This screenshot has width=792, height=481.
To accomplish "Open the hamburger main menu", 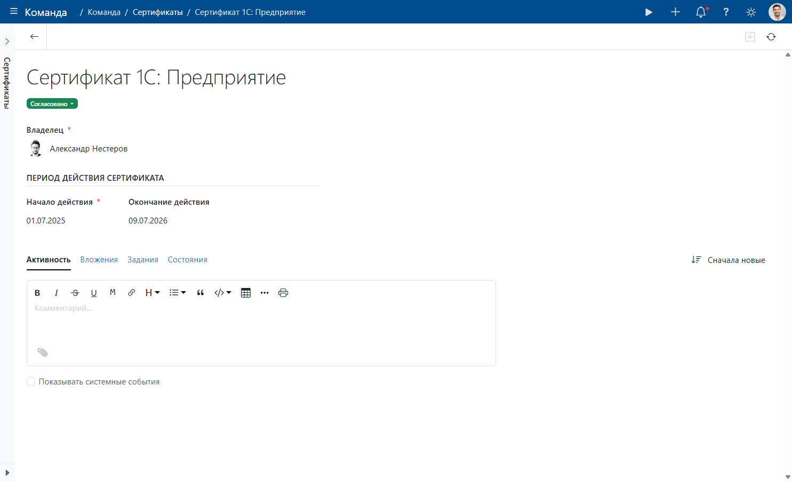I will 14,11.
